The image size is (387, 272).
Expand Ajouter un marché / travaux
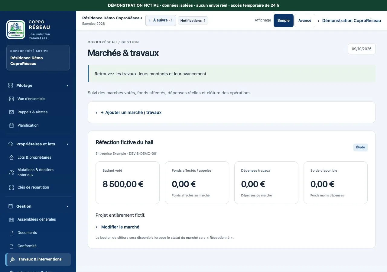[128, 112]
